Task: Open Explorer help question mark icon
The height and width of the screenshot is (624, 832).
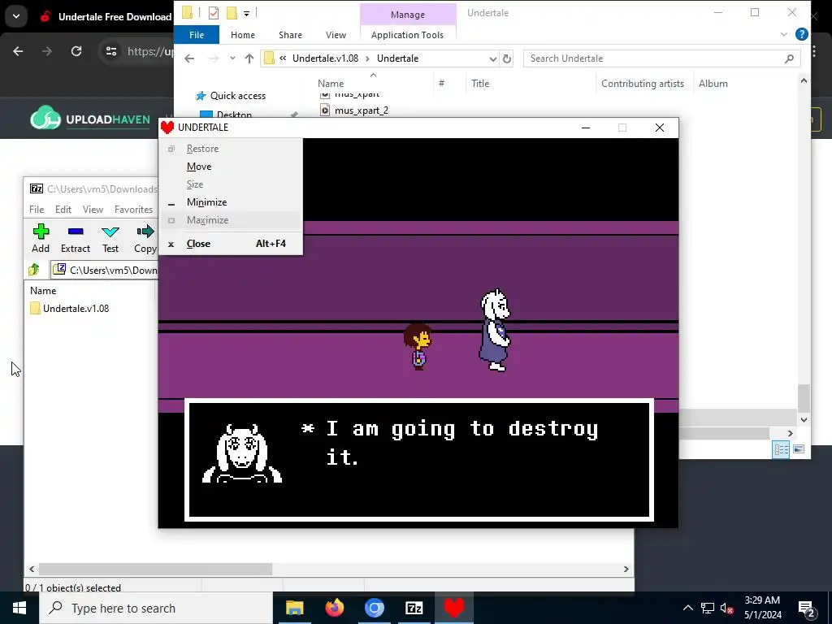Action: click(802, 34)
